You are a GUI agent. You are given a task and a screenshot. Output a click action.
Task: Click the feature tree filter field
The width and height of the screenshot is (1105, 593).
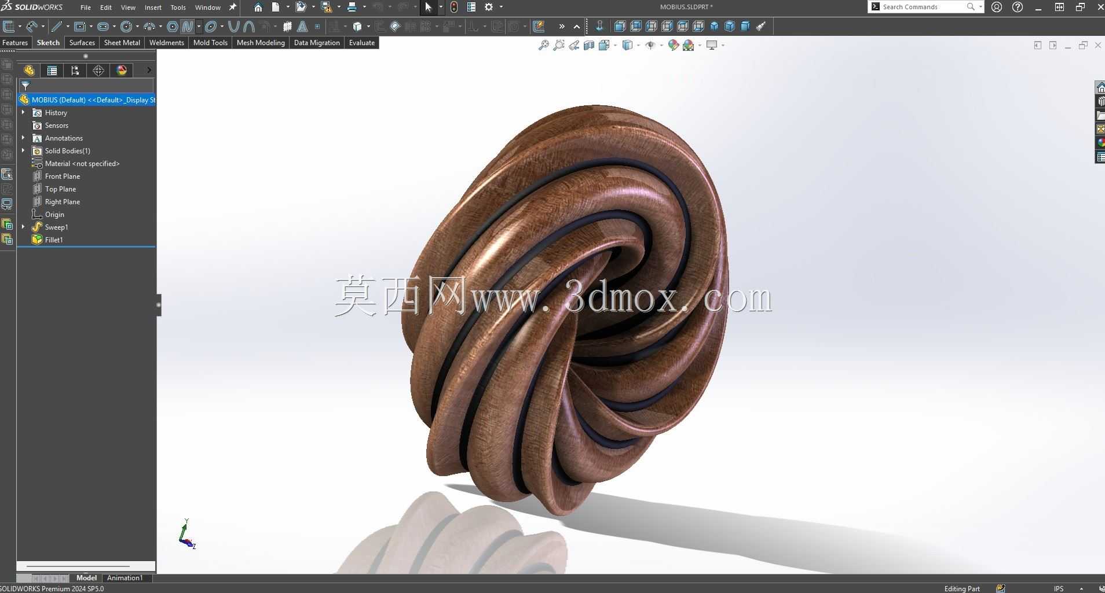point(87,86)
